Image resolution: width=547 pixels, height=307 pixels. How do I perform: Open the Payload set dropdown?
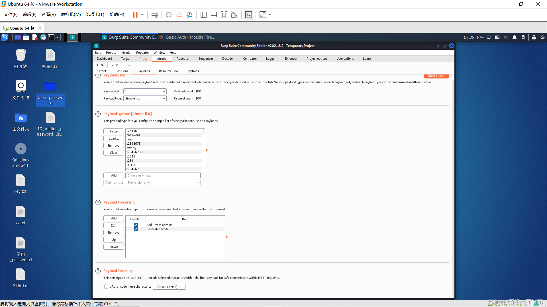[x=145, y=91]
